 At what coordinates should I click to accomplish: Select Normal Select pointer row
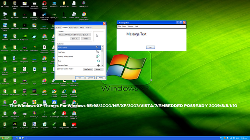pos(79,47)
